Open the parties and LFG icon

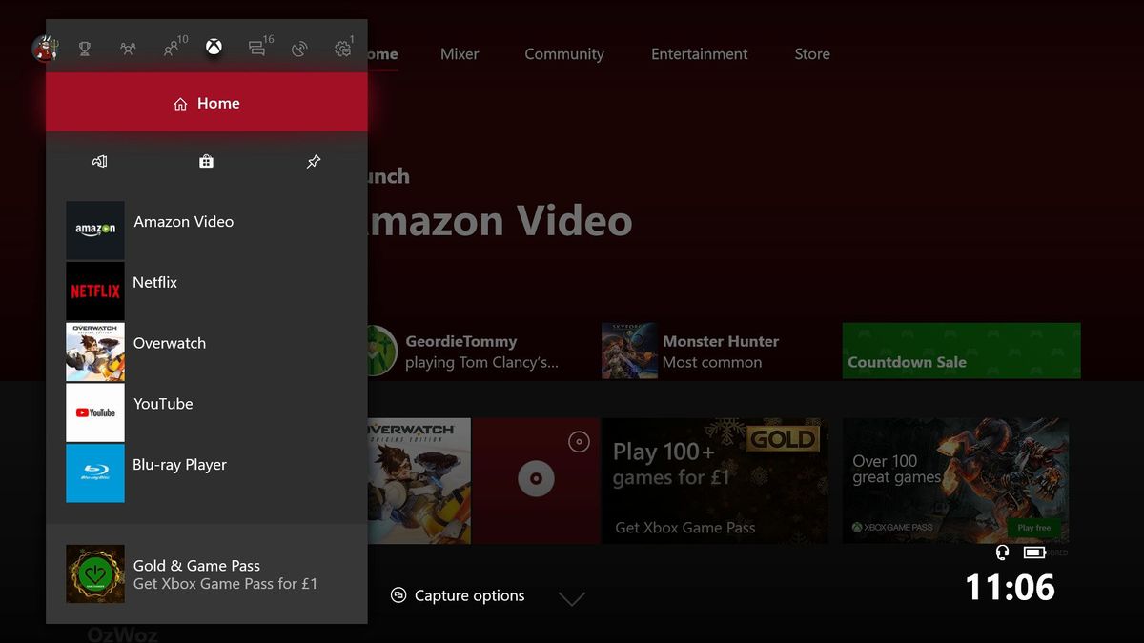pyautogui.click(x=128, y=46)
